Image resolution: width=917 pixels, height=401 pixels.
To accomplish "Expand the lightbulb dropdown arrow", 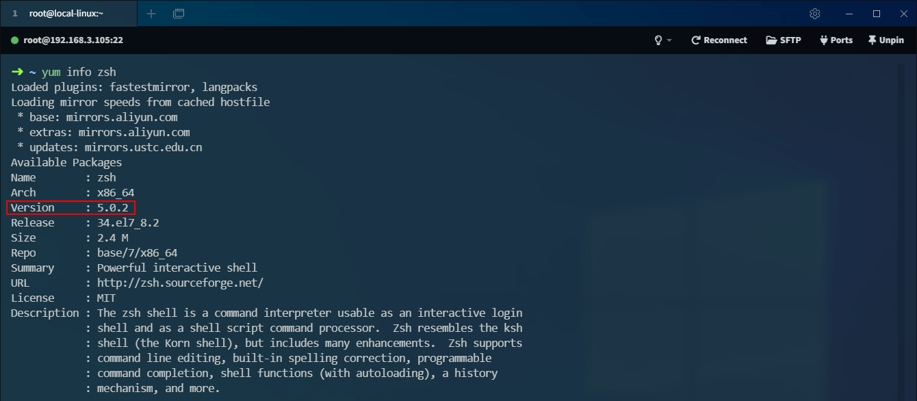I will [669, 41].
